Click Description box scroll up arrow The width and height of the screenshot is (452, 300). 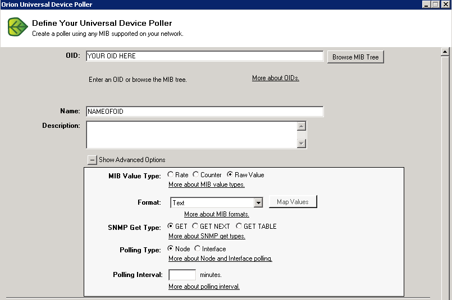coord(301,126)
